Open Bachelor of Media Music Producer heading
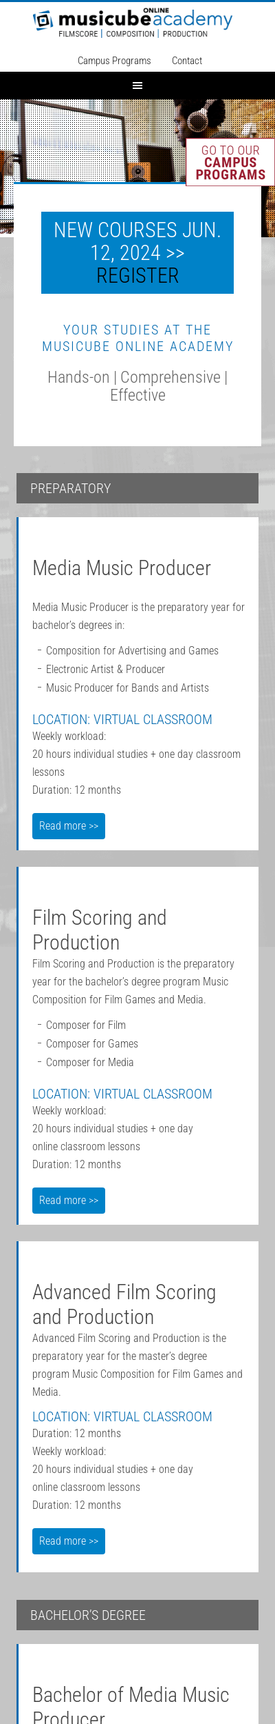This screenshot has height=1724, width=275. click(131, 1703)
